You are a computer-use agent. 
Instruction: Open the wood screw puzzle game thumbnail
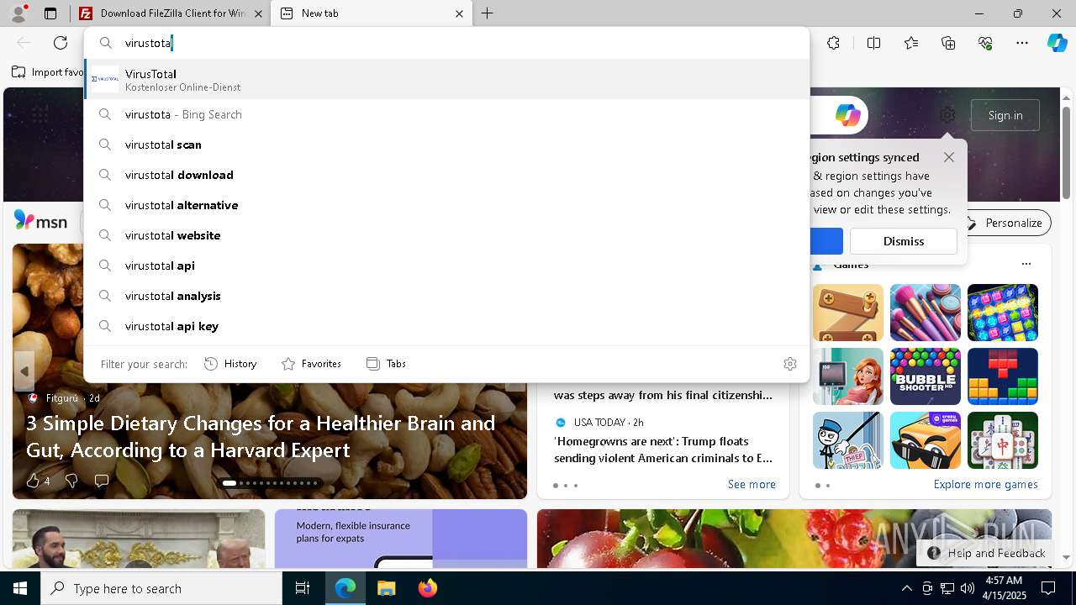tap(848, 313)
